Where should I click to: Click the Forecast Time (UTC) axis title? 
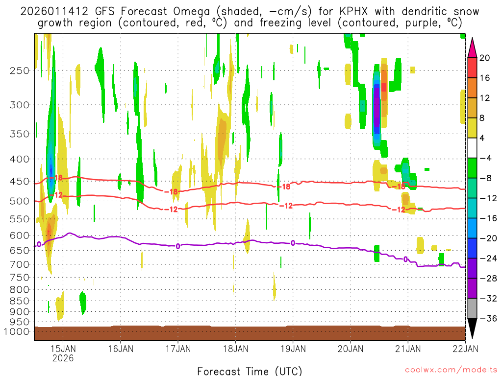tap(250, 371)
